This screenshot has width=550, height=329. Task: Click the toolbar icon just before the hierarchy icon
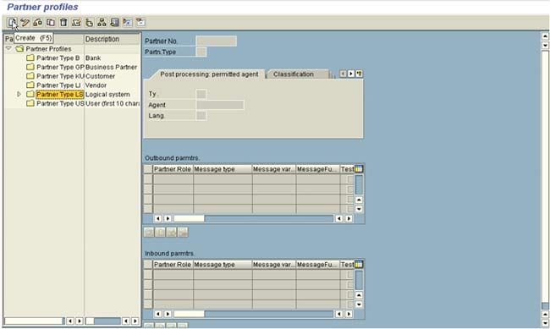tap(89, 23)
